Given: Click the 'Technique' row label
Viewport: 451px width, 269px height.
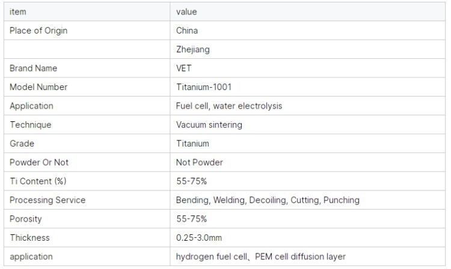Looking at the screenshot, I should coord(31,125).
